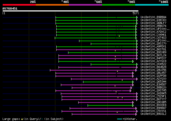Click the purple alignment bar for UniRef100_B9H8A7
Image resolution: width=171 pixels, height=121 pixels.
(103, 108)
